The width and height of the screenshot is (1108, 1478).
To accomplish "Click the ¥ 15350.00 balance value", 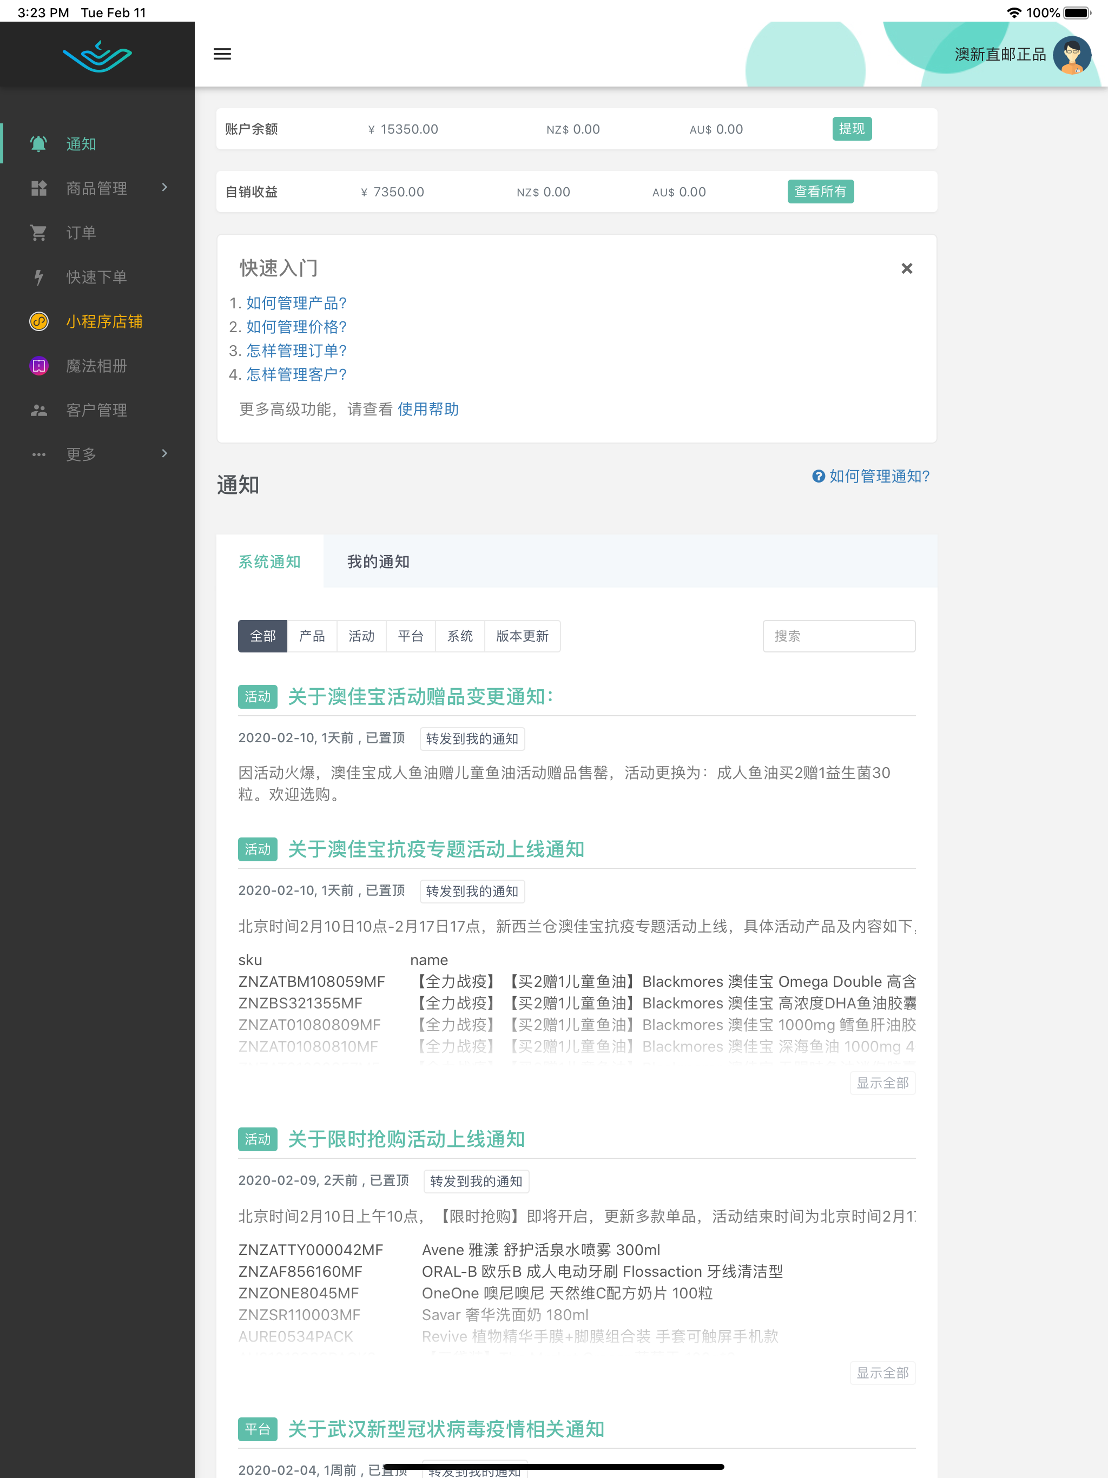I will [403, 129].
